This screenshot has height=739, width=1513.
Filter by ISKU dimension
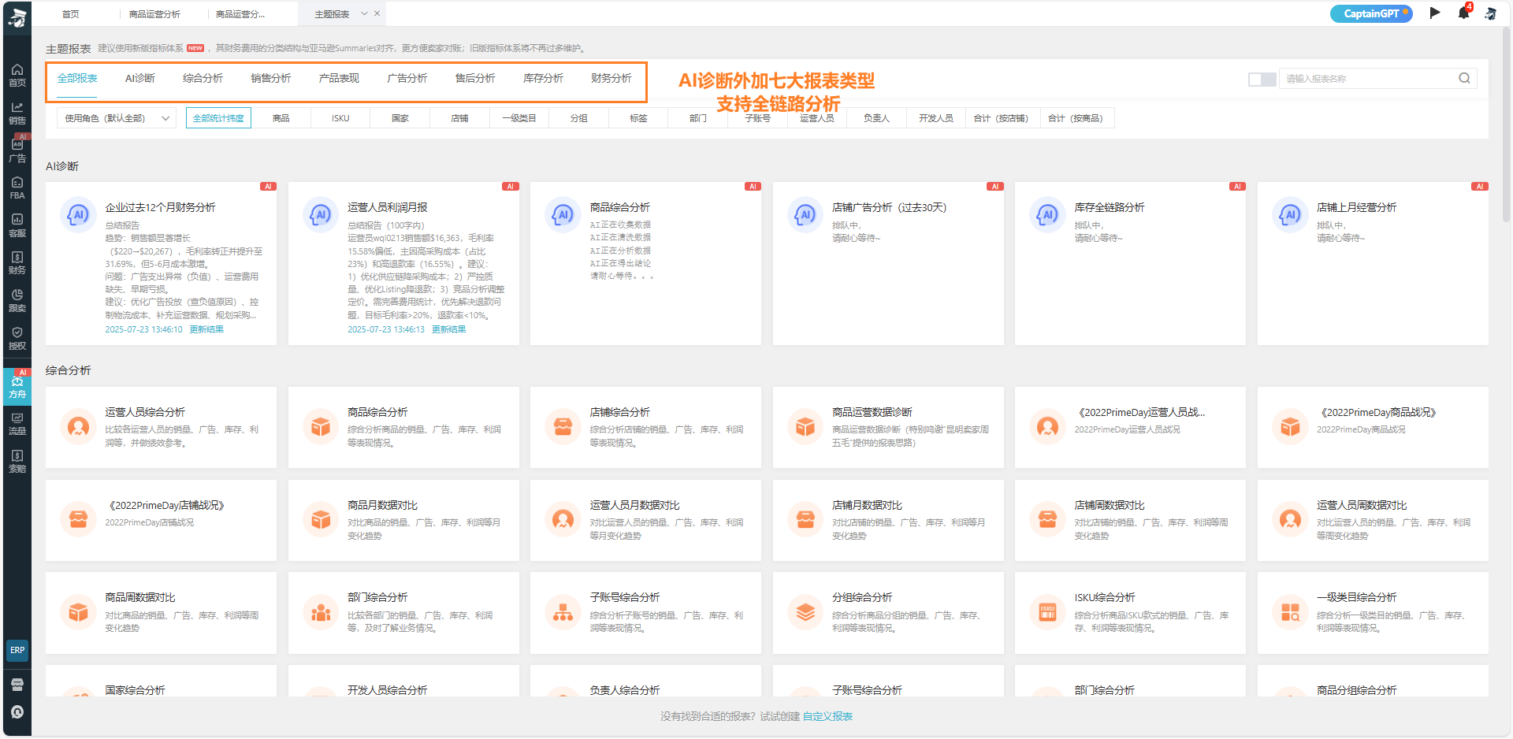point(340,118)
